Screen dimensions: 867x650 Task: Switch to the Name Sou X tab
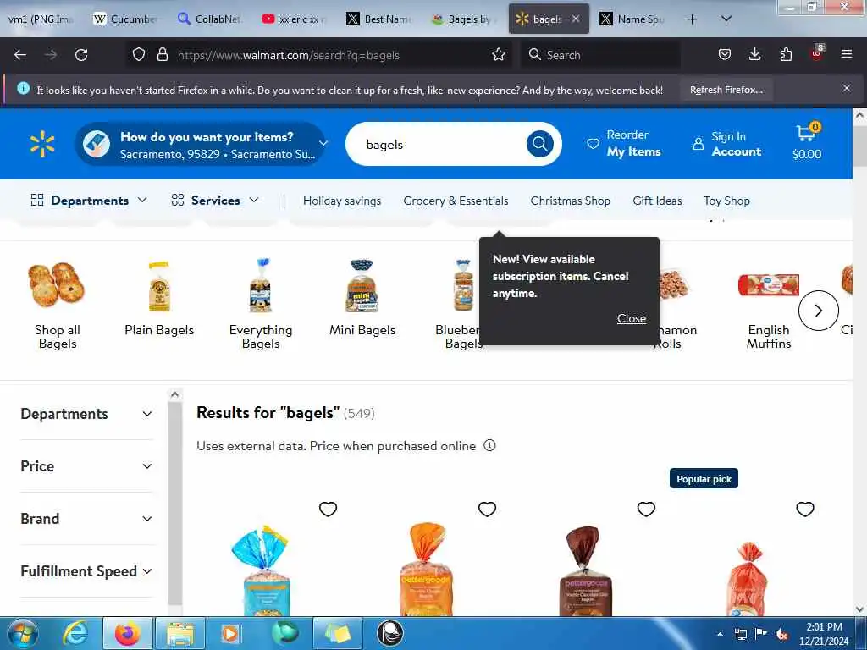[632, 19]
